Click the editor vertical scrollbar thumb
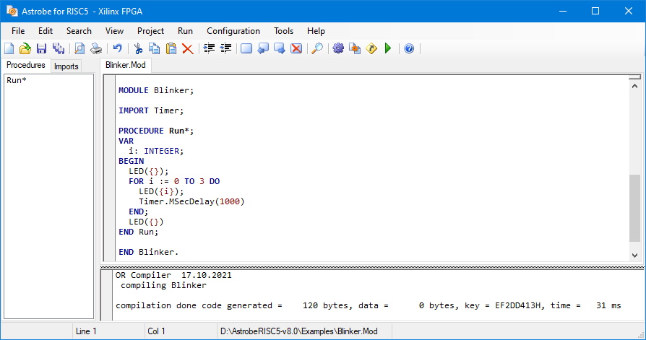This screenshot has width=646, height=340. tap(635, 208)
